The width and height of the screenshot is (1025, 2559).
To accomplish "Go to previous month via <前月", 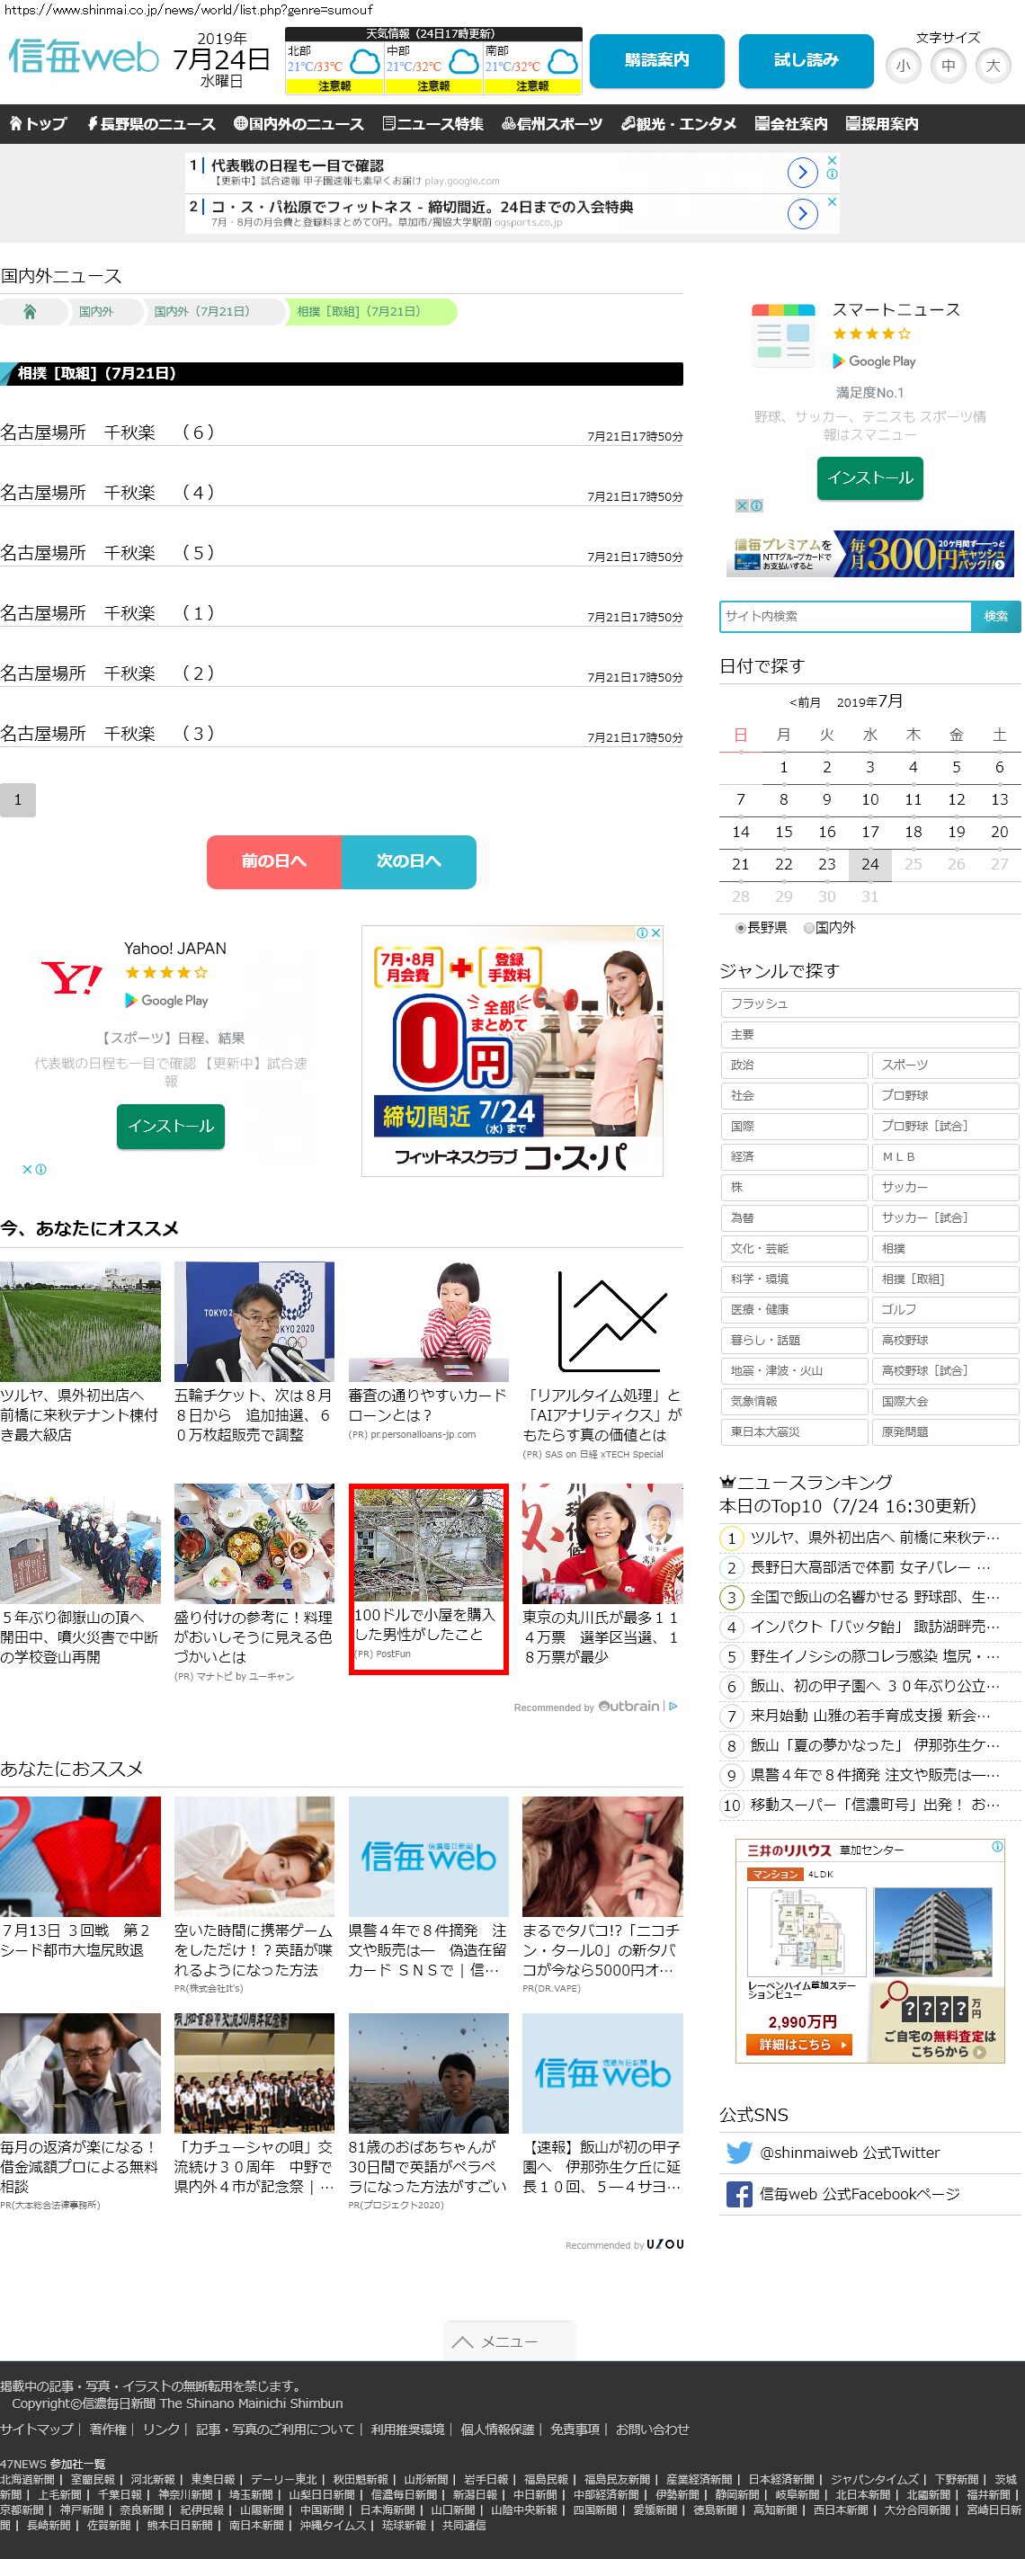I will pos(805,702).
